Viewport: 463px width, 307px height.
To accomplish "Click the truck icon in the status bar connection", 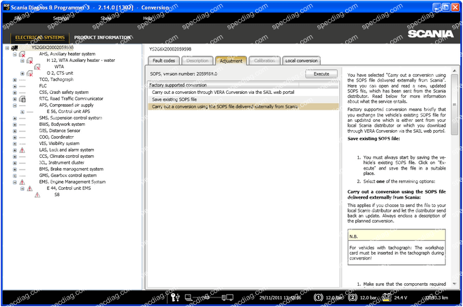I will pyautogui.click(x=227, y=297).
